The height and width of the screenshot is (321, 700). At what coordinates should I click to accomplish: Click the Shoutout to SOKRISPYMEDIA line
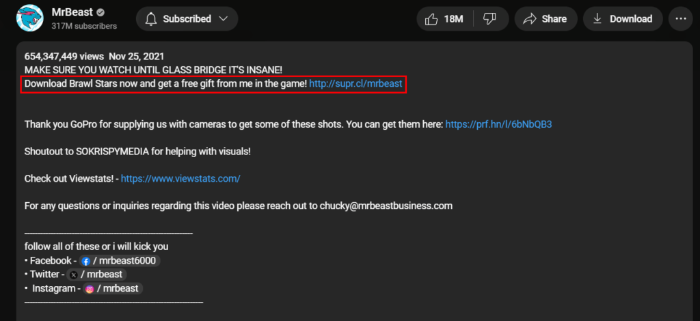pyautogui.click(x=137, y=152)
